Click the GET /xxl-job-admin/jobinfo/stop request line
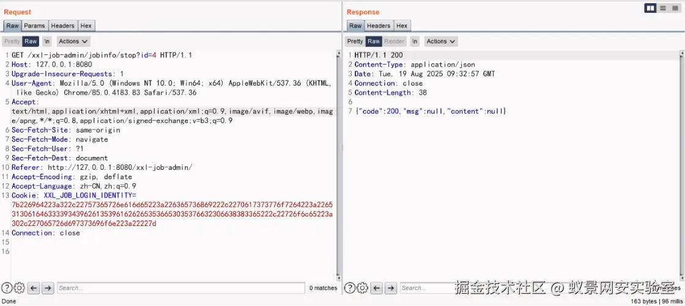685x306 pixels. [102, 56]
